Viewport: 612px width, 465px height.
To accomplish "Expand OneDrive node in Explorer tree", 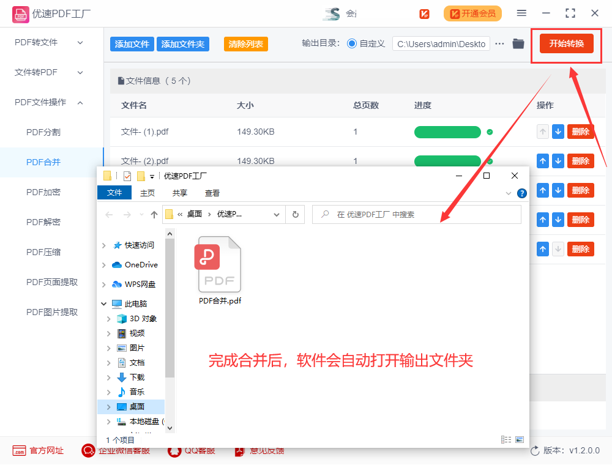I will click(104, 265).
